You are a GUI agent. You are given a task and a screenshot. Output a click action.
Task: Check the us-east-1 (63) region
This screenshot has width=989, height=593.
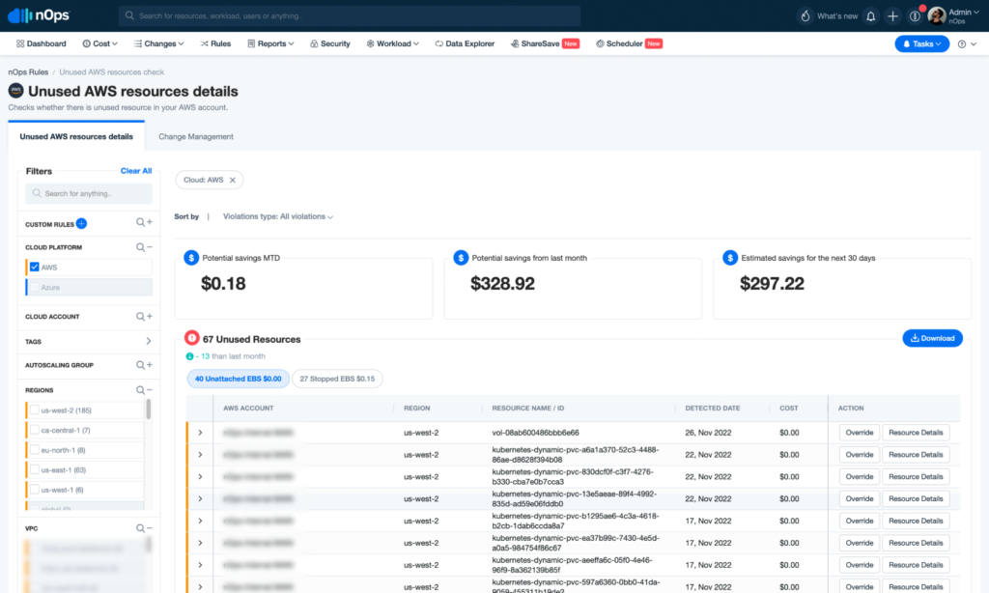pos(35,470)
